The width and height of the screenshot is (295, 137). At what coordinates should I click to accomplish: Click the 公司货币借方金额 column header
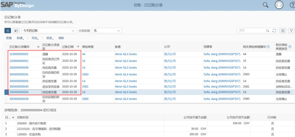point(195,117)
